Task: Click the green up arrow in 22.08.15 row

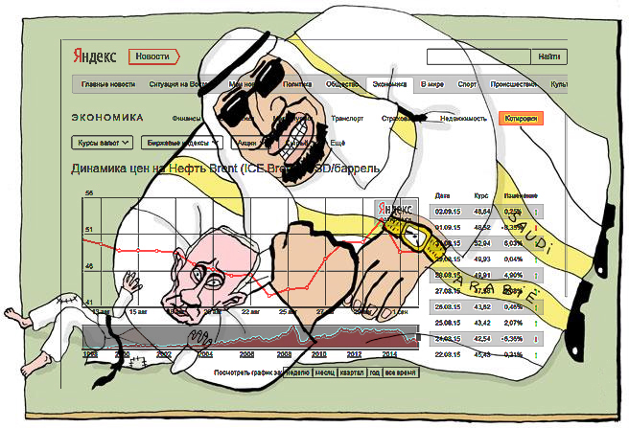Action: pyautogui.click(x=536, y=355)
